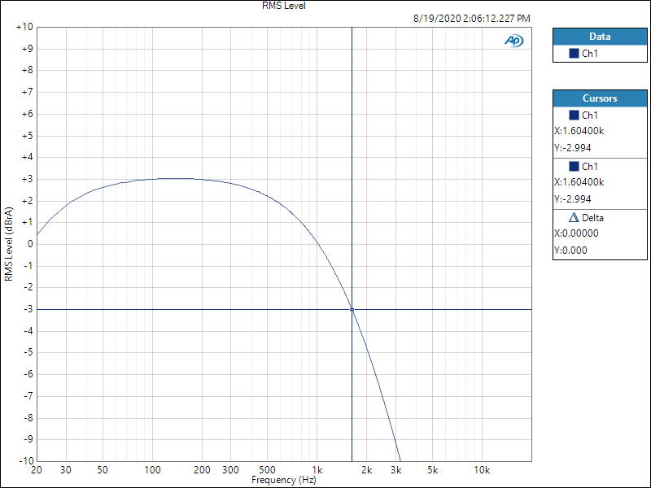
Task: Click the 1k tick label on frequency axis
Action: [x=317, y=470]
